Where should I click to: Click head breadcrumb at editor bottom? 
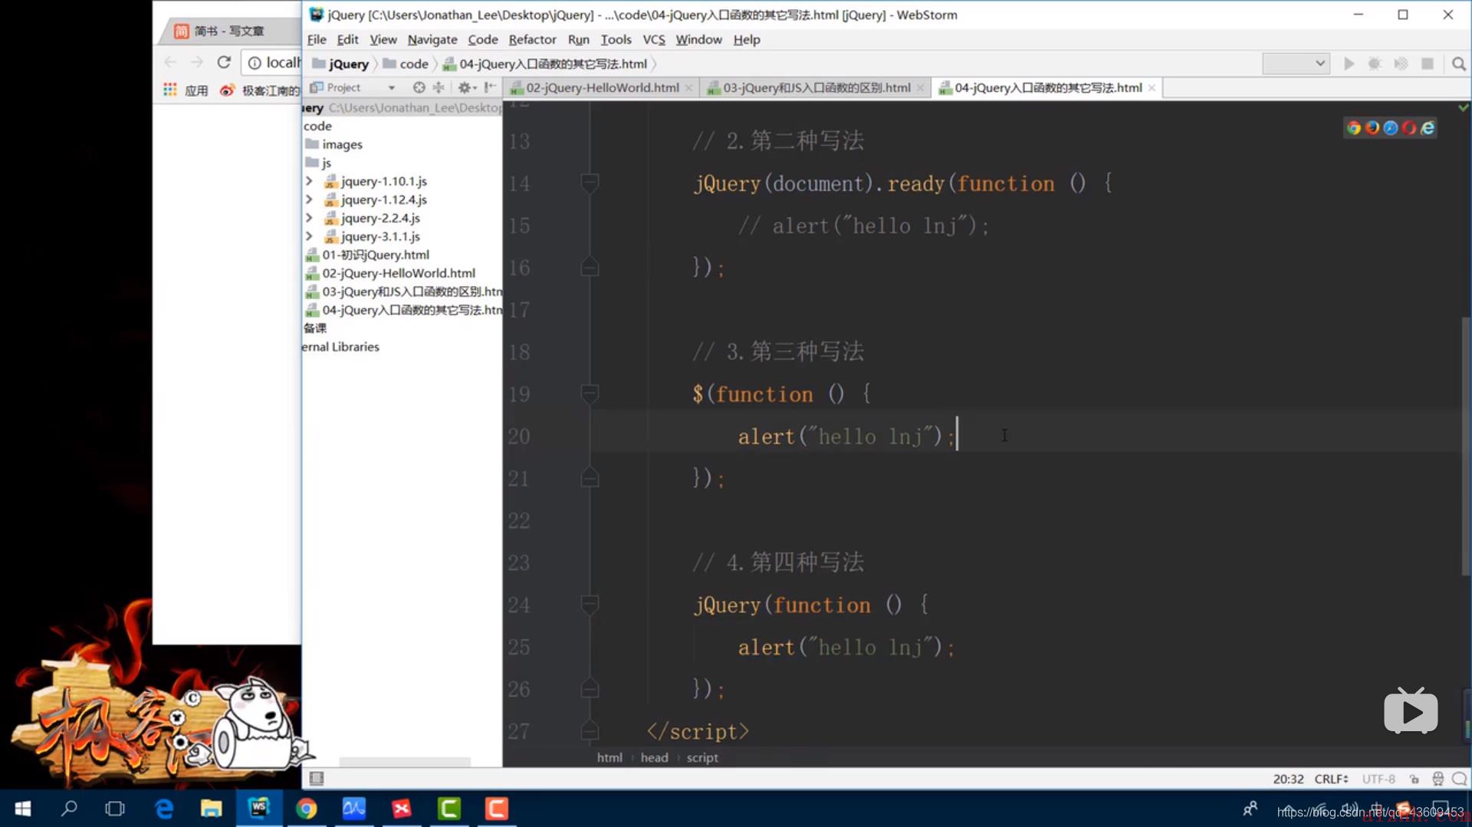[654, 757]
